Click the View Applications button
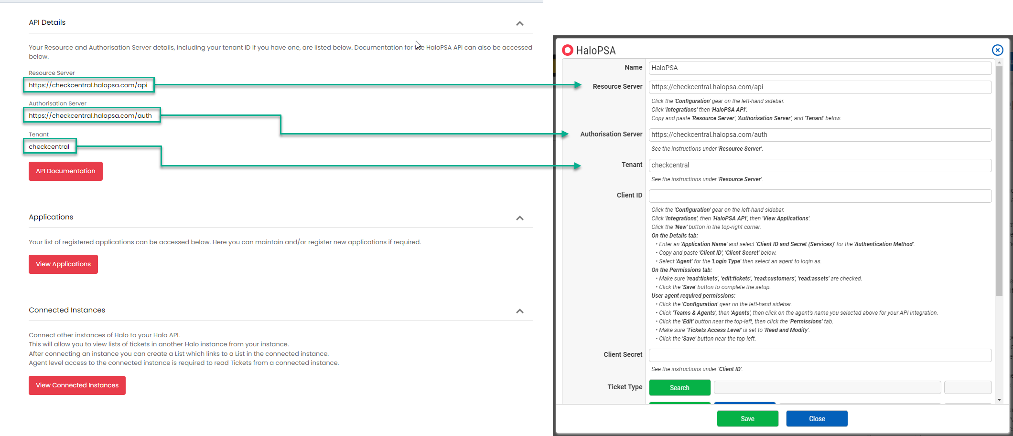The width and height of the screenshot is (1013, 436). click(x=63, y=264)
